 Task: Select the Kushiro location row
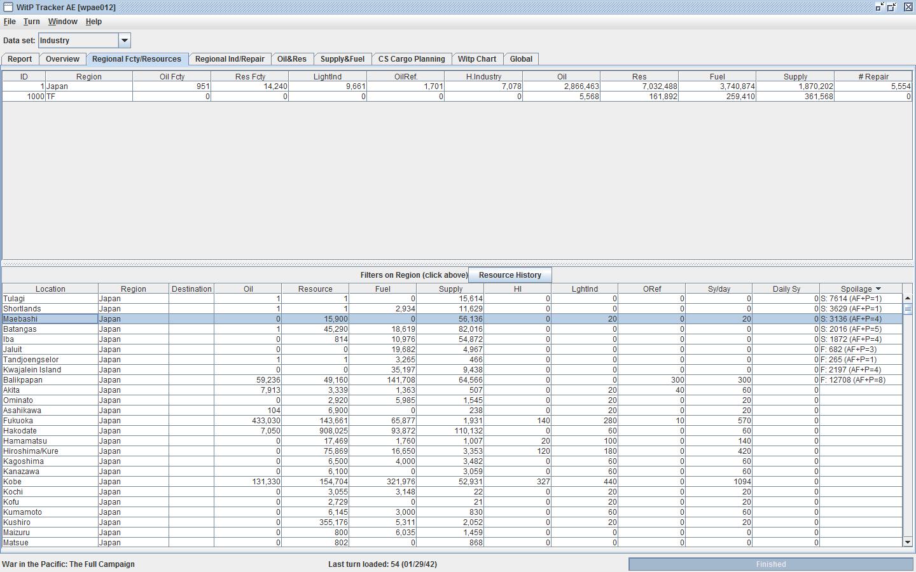tap(452, 522)
